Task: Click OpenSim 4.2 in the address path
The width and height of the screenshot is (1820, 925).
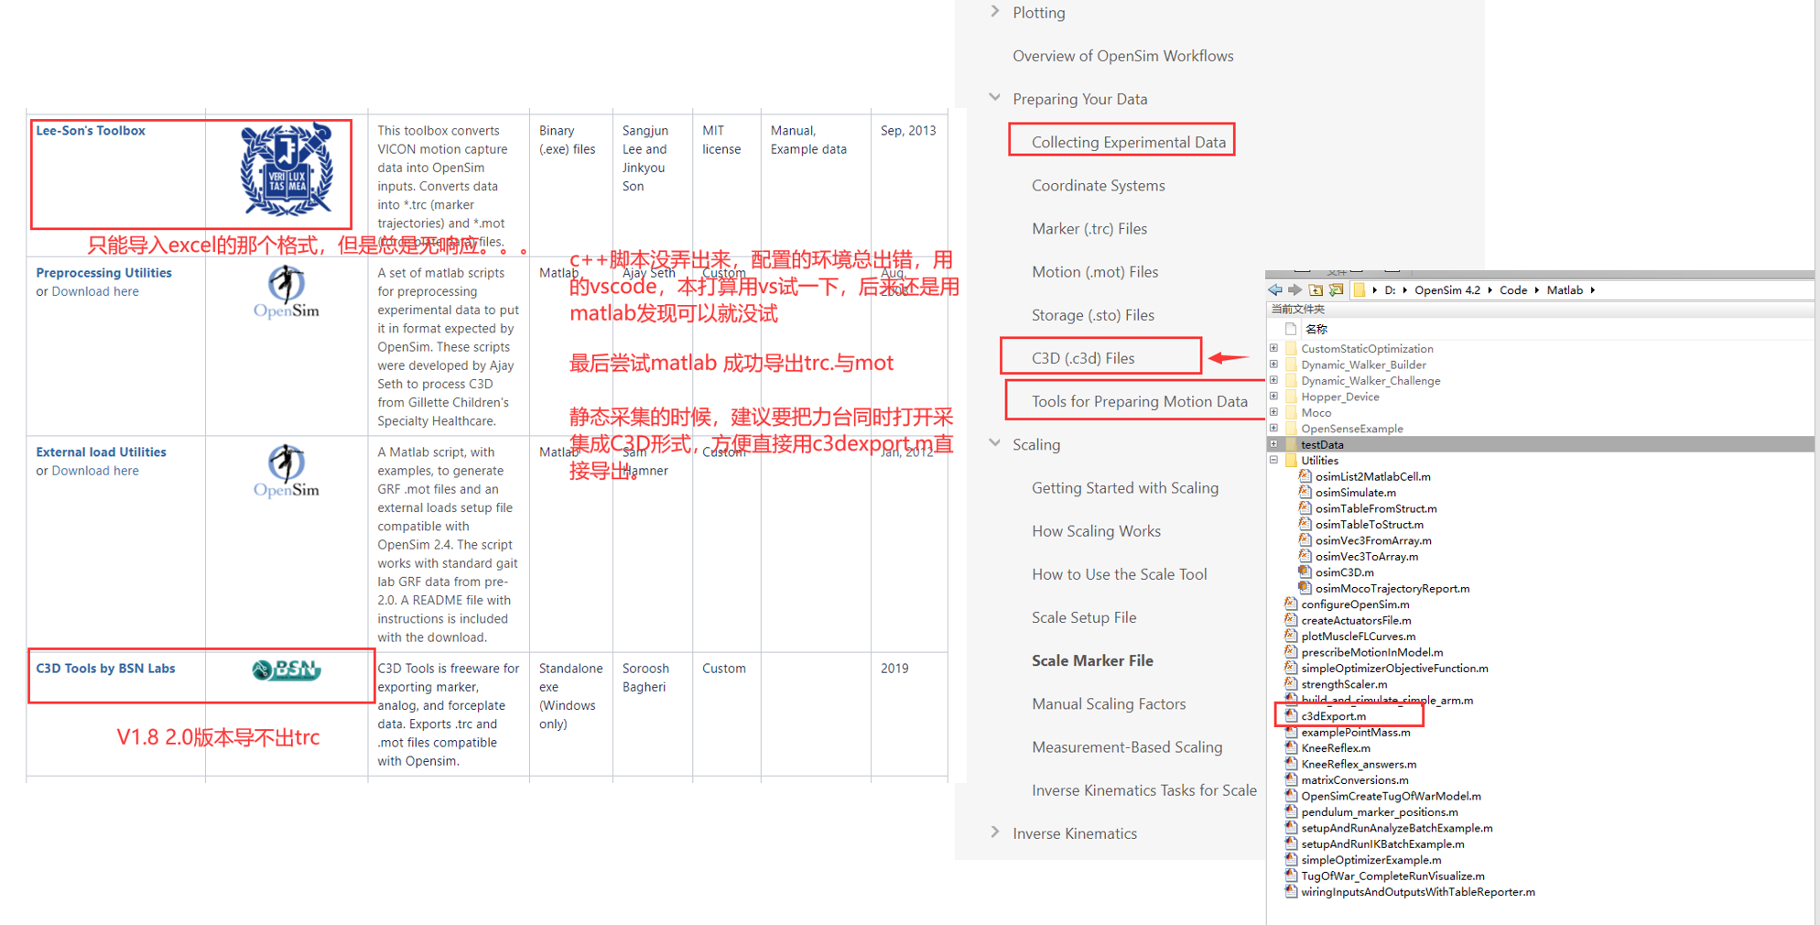Action: (x=1446, y=290)
